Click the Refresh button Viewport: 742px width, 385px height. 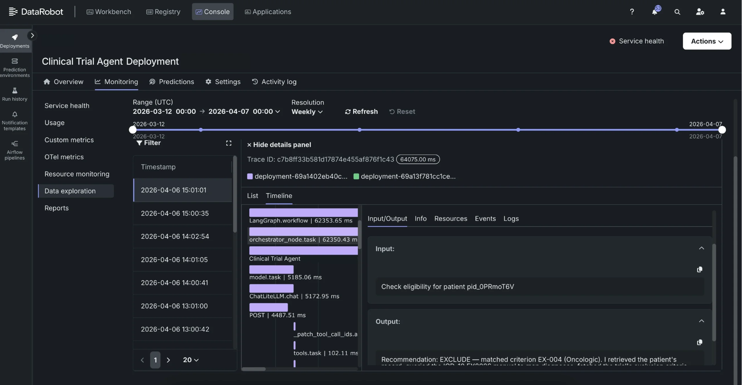361,111
